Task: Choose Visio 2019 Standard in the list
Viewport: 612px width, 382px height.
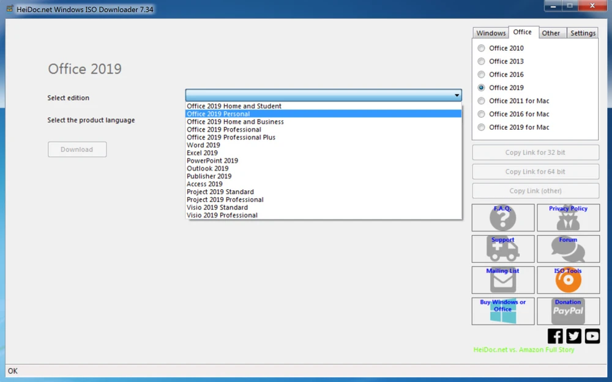Action: point(217,208)
